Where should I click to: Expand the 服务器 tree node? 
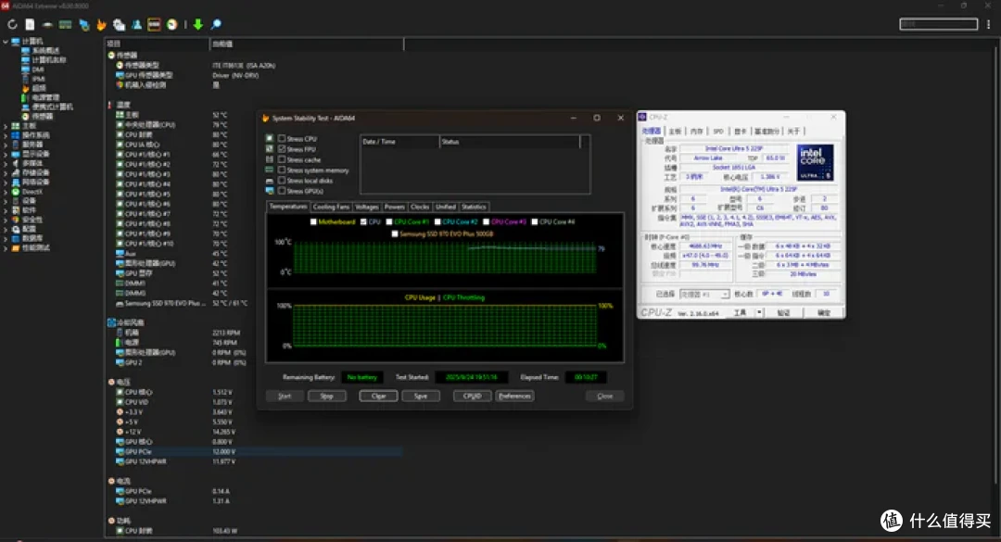(6, 145)
